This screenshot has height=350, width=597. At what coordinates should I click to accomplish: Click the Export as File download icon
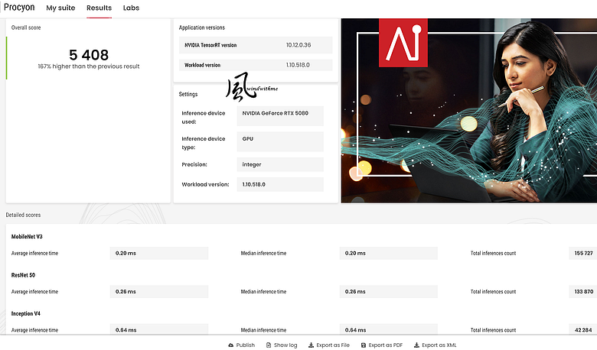[x=311, y=345]
